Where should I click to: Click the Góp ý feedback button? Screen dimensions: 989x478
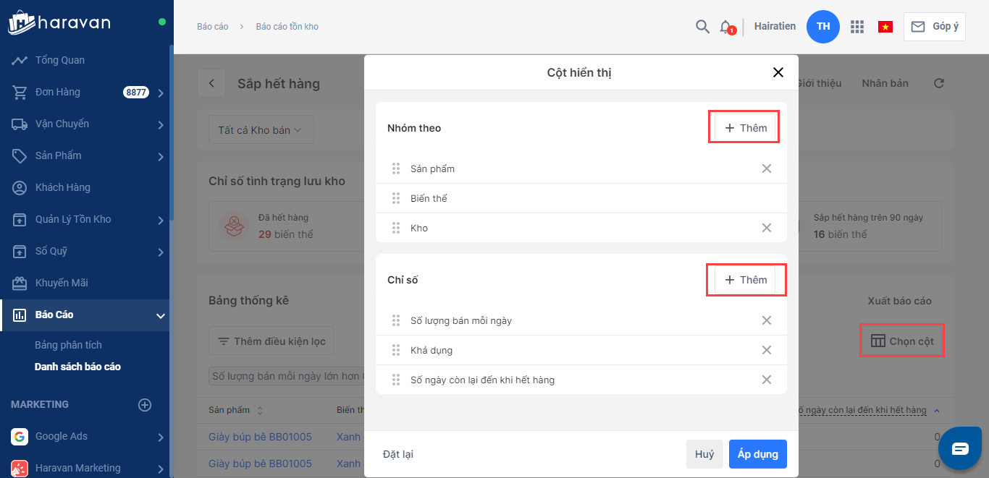[x=934, y=27]
